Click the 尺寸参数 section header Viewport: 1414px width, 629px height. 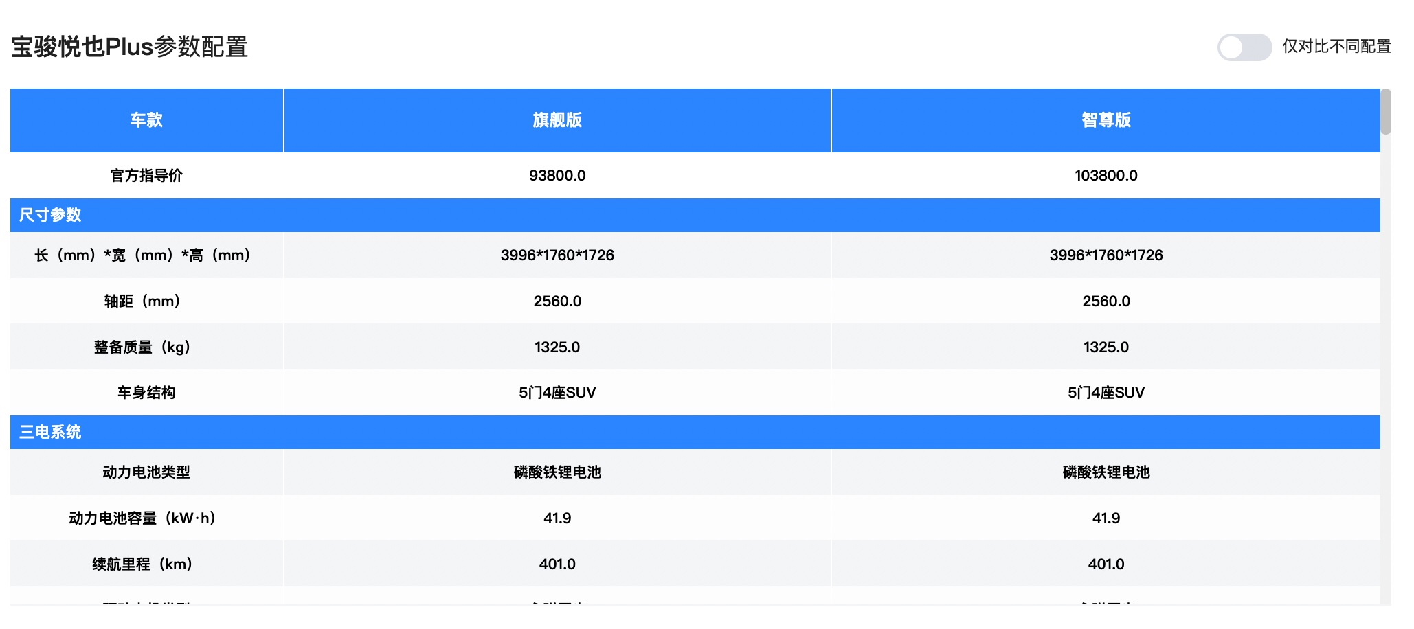(695, 215)
